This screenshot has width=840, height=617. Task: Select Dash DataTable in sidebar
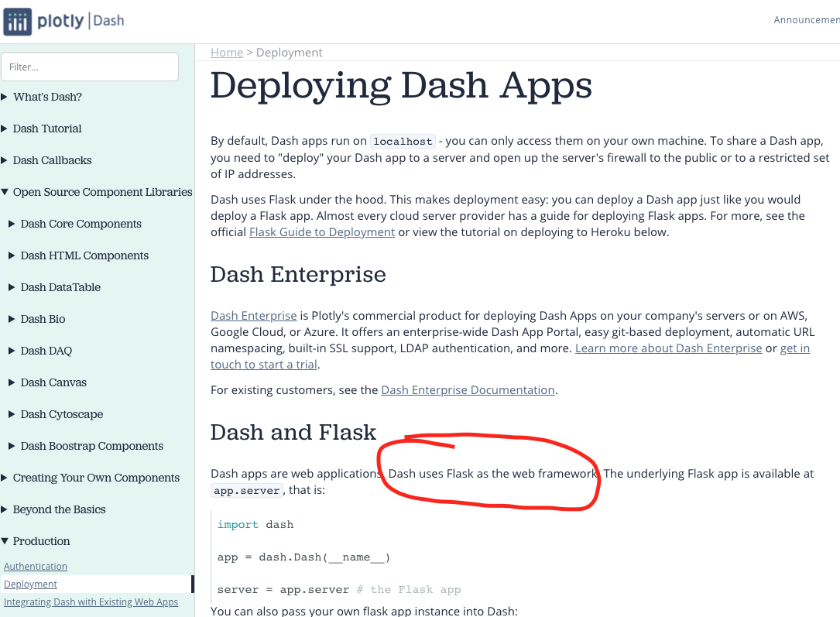point(60,287)
